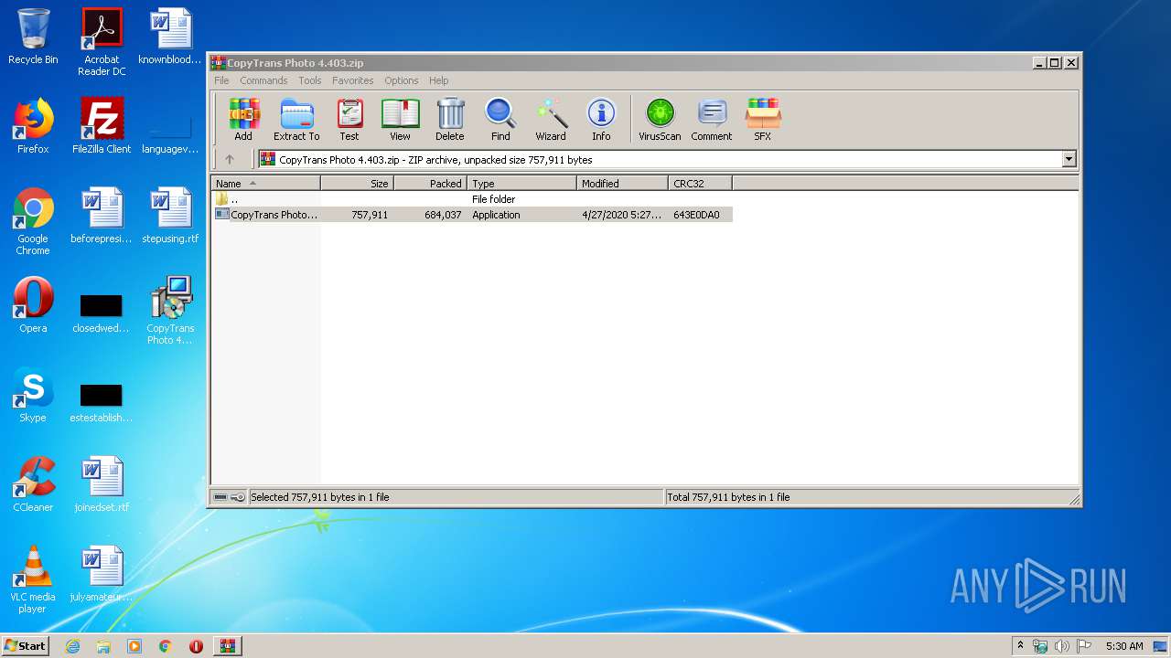Open the Commands menu
Screen dimensions: 1171x658
tap(263, 80)
